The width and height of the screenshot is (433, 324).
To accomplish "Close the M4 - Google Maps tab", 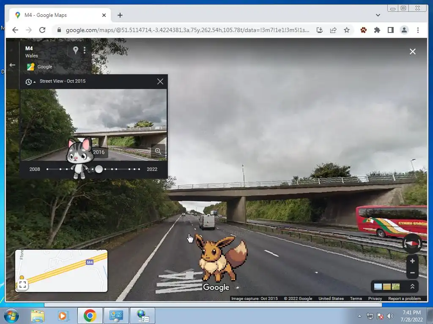I will pyautogui.click(x=104, y=15).
